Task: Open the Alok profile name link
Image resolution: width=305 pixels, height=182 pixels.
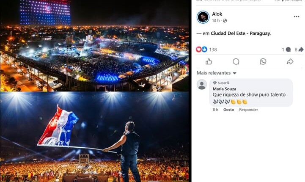Action: click(217, 14)
